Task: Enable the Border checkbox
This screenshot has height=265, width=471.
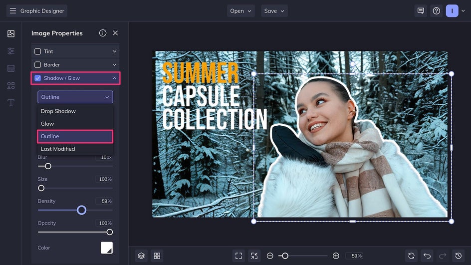Action: tap(37, 64)
